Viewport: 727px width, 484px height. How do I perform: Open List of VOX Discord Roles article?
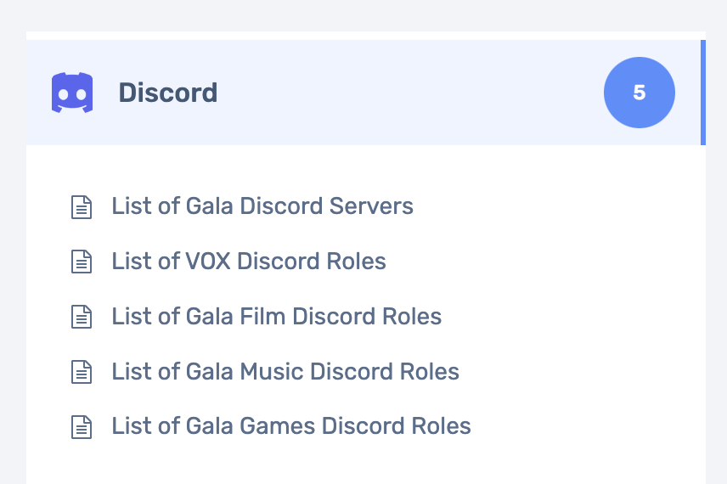(249, 261)
